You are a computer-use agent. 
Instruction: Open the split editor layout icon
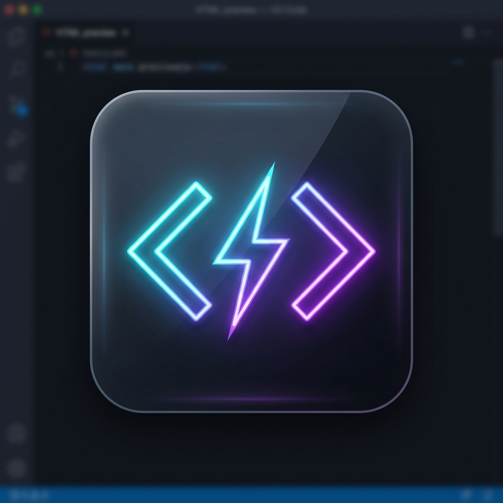(469, 32)
